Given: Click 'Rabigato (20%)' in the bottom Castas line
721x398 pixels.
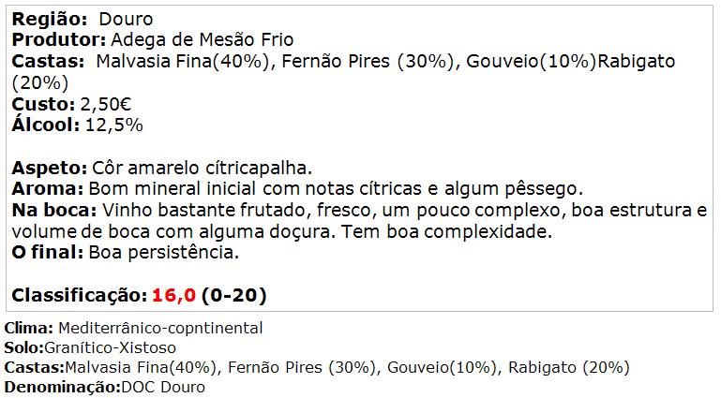Looking at the screenshot, I should click(x=569, y=368).
